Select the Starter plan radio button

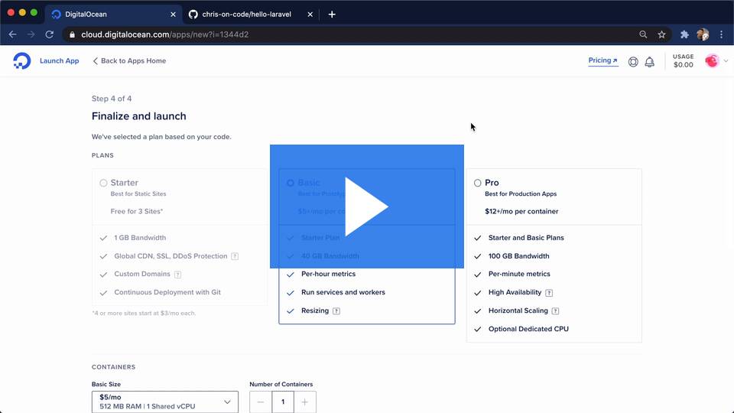click(103, 183)
